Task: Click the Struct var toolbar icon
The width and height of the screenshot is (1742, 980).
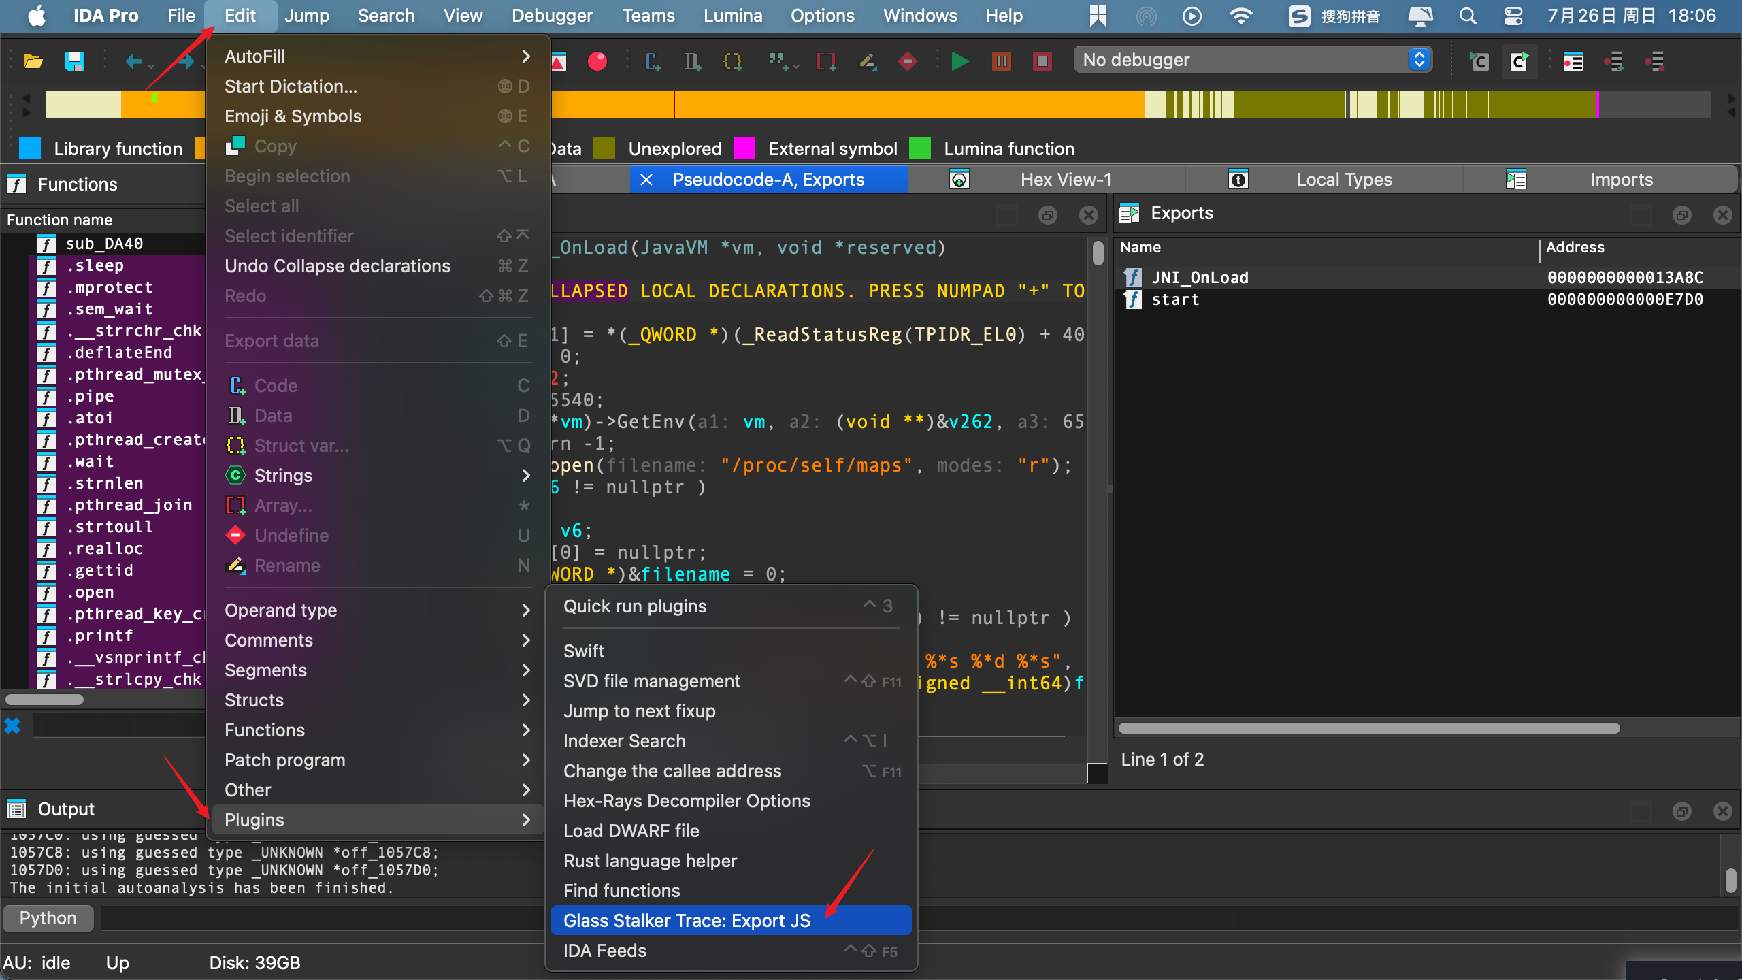Action: 732,61
